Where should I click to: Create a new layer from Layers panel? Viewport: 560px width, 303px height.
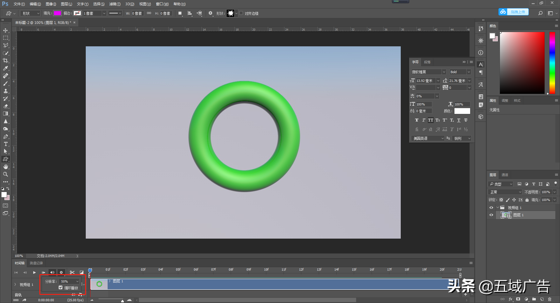[542, 299]
